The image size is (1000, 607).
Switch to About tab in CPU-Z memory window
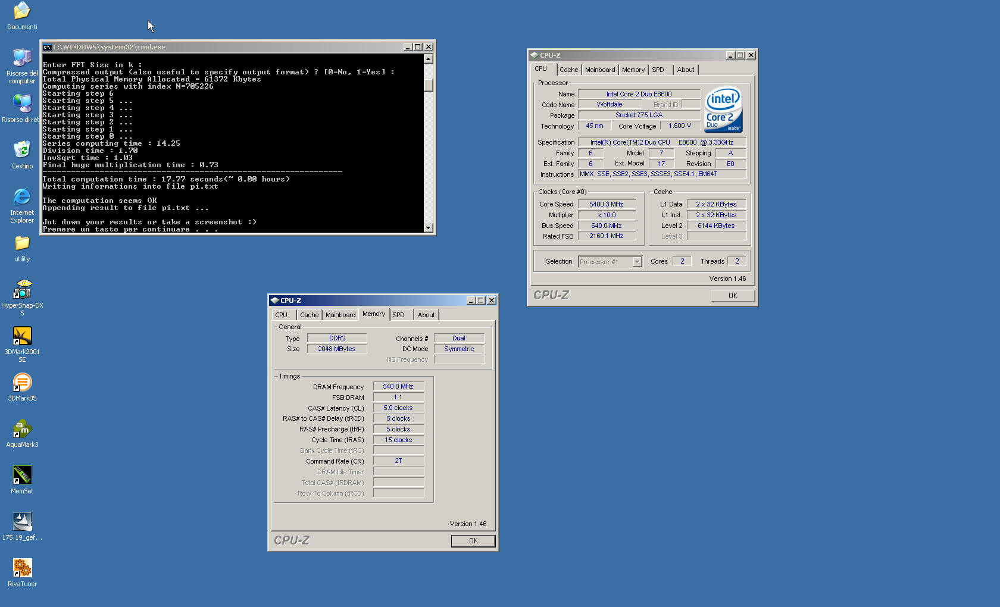click(x=426, y=315)
